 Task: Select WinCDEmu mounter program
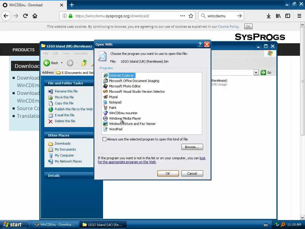[123, 113]
